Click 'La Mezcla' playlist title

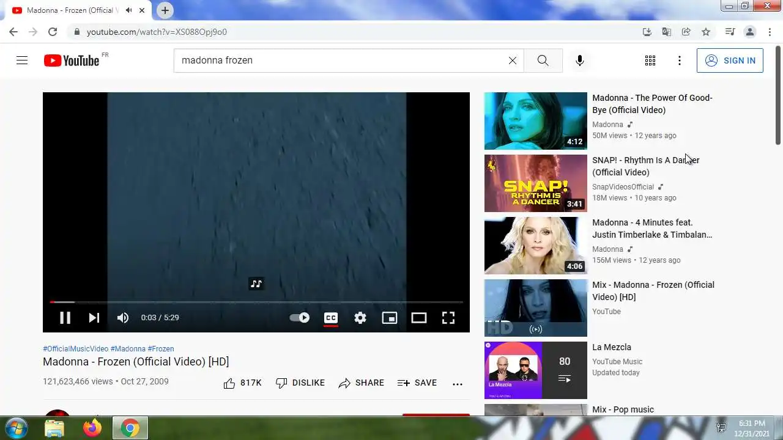(612, 347)
